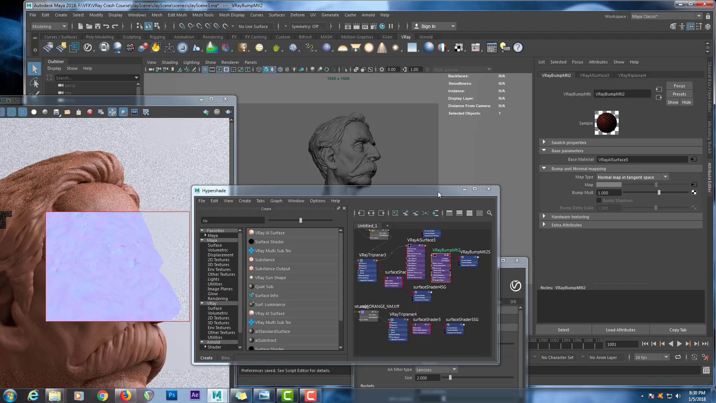Click the stop render red icon
The height and width of the screenshot is (403, 716).
pos(90,112)
